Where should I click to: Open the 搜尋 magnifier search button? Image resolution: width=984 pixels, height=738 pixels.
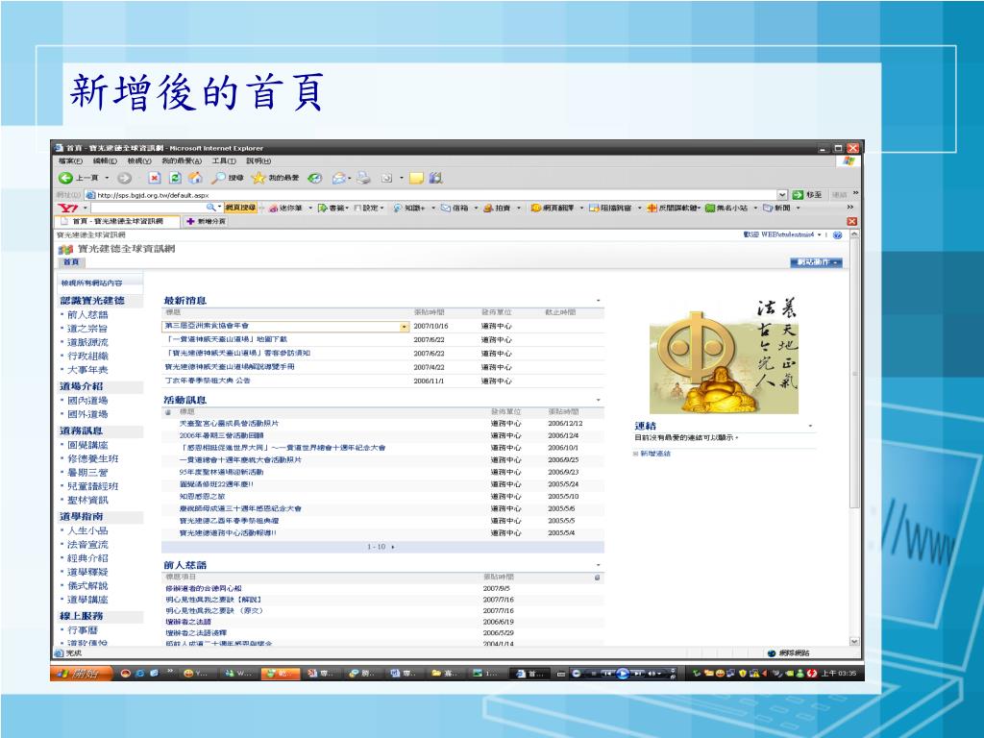click(x=227, y=178)
